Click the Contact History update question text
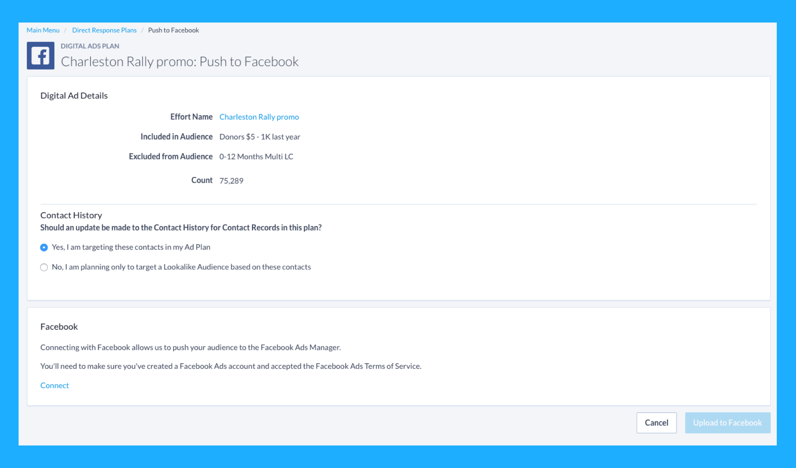 (x=181, y=228)
